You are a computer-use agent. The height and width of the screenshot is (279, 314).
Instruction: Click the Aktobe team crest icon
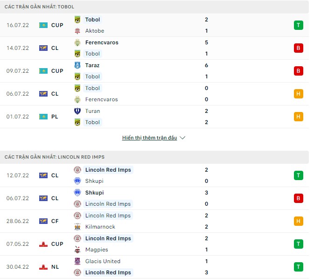(x=77, y=31)
